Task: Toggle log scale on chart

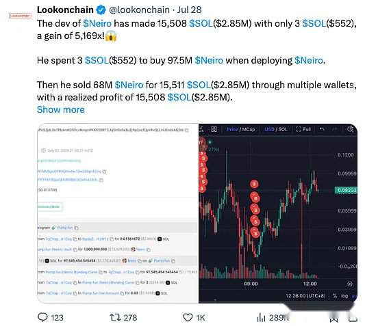Action: pos(344,296)
